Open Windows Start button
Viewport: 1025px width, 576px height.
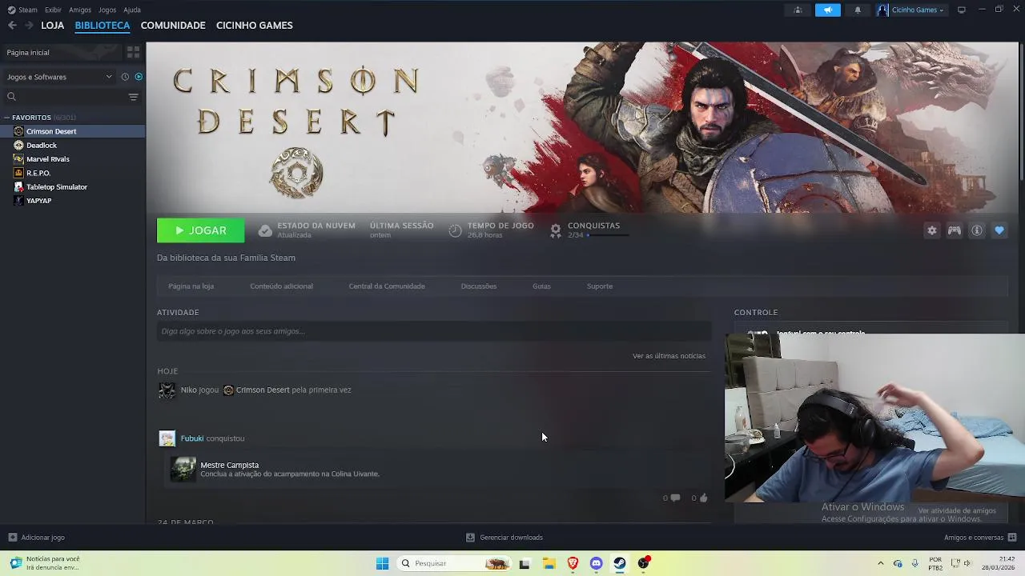coord(382,563)
